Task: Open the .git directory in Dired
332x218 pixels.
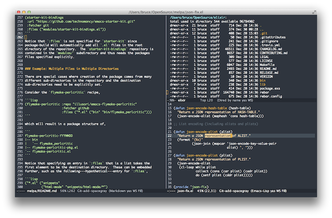Action: (263, 33)
